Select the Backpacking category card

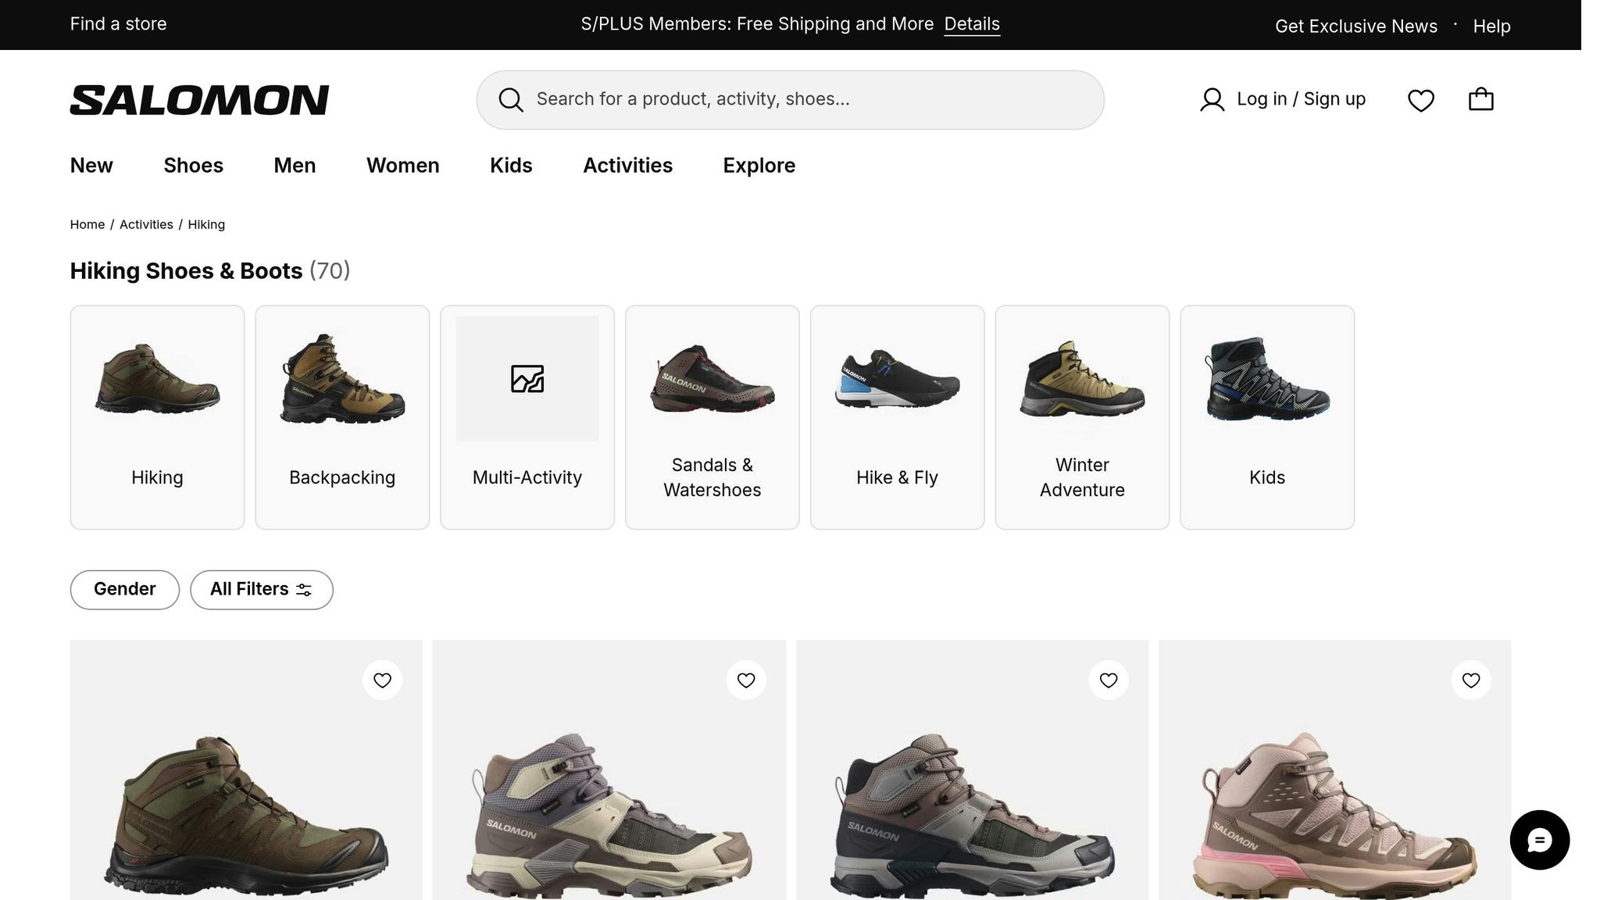tap(342, 417)
